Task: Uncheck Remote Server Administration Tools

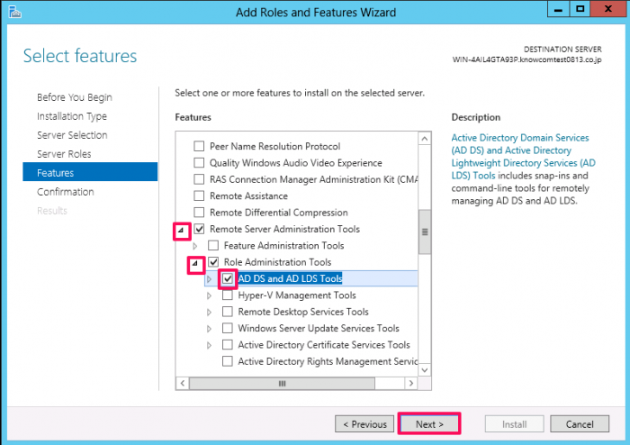Action: click(199, 229)
